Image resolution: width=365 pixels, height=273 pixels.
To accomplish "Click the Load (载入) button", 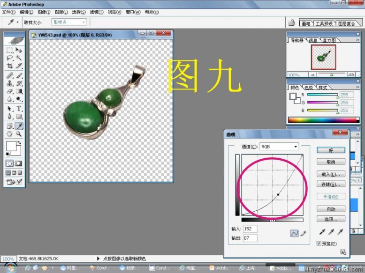I will coord(331,174).
